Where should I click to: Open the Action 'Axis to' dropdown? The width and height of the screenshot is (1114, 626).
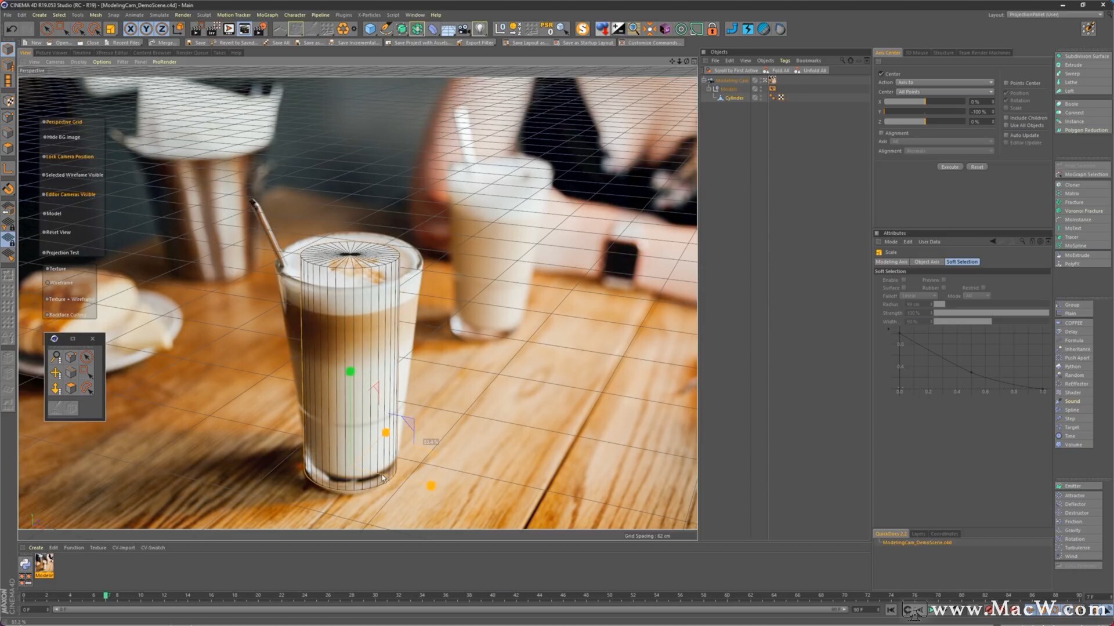coord(945,82)
